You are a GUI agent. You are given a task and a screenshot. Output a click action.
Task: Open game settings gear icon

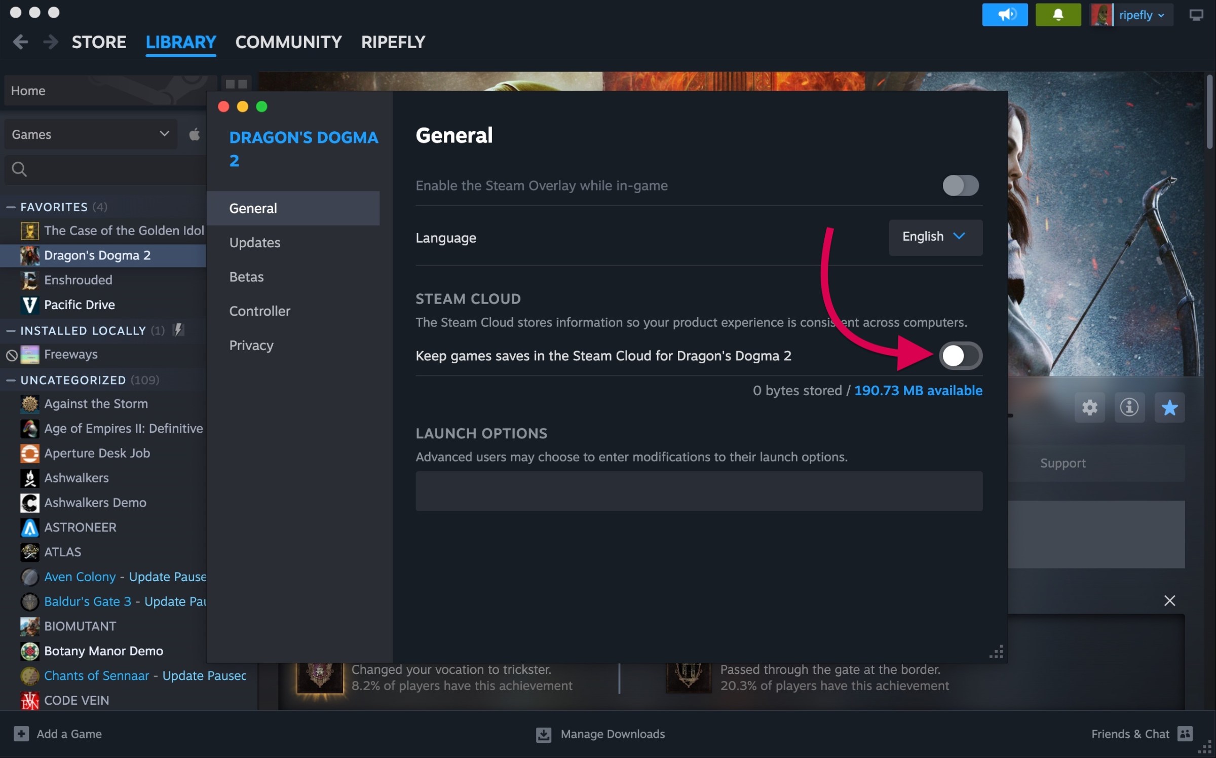[x=1089, y=407]
